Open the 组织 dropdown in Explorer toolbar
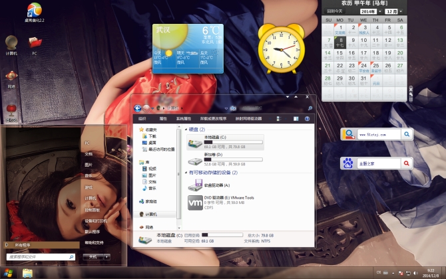This screenshot has width=446, height=279. [x=143, y=119]
